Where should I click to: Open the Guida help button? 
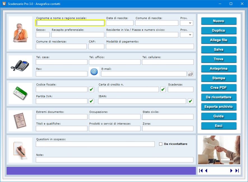point(219,116)
